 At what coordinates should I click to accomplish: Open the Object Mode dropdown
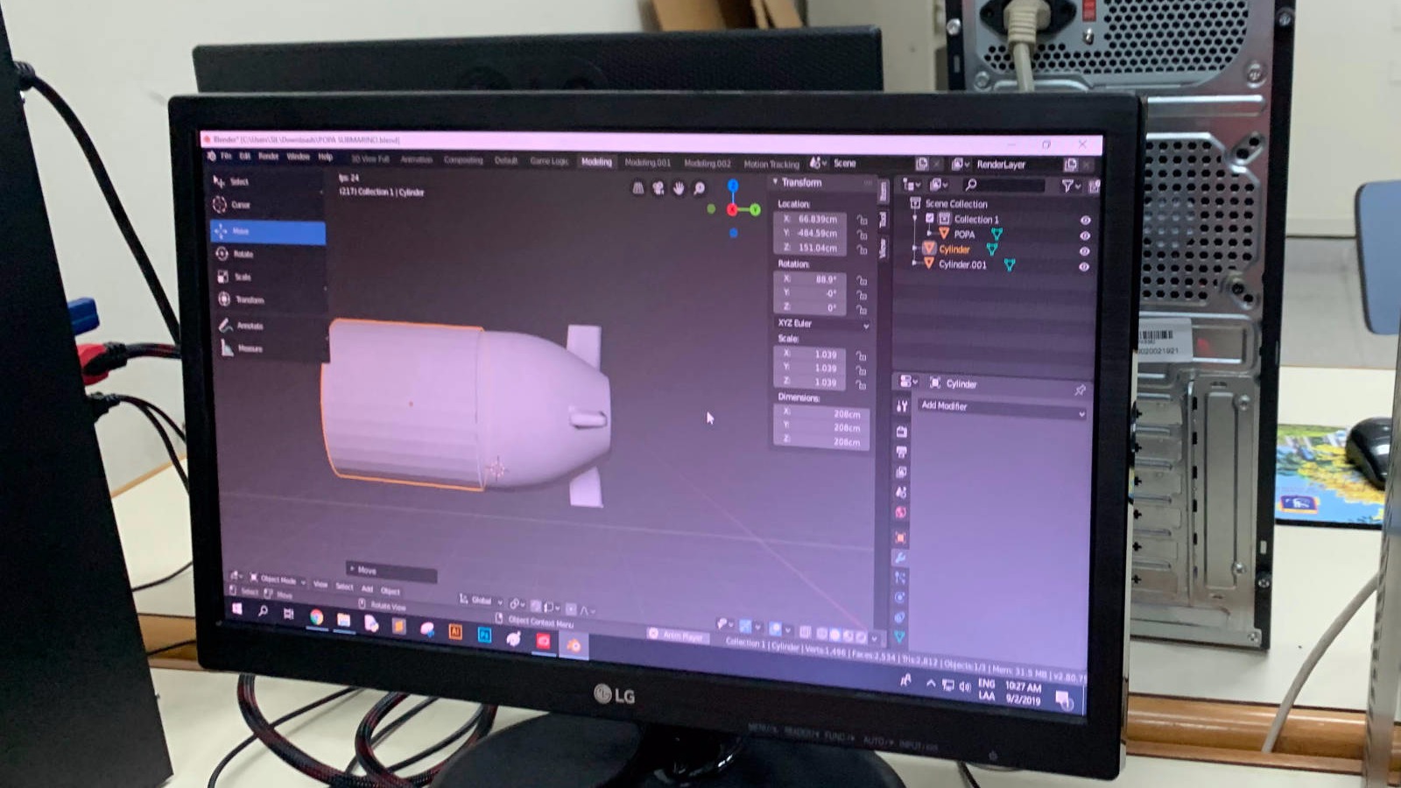point(278,580)
